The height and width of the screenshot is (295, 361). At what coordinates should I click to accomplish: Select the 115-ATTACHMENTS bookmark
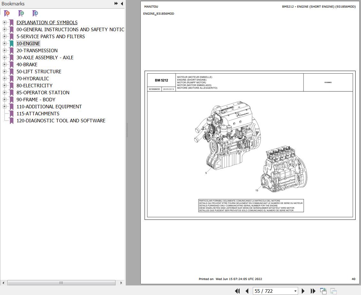(38, 113)
